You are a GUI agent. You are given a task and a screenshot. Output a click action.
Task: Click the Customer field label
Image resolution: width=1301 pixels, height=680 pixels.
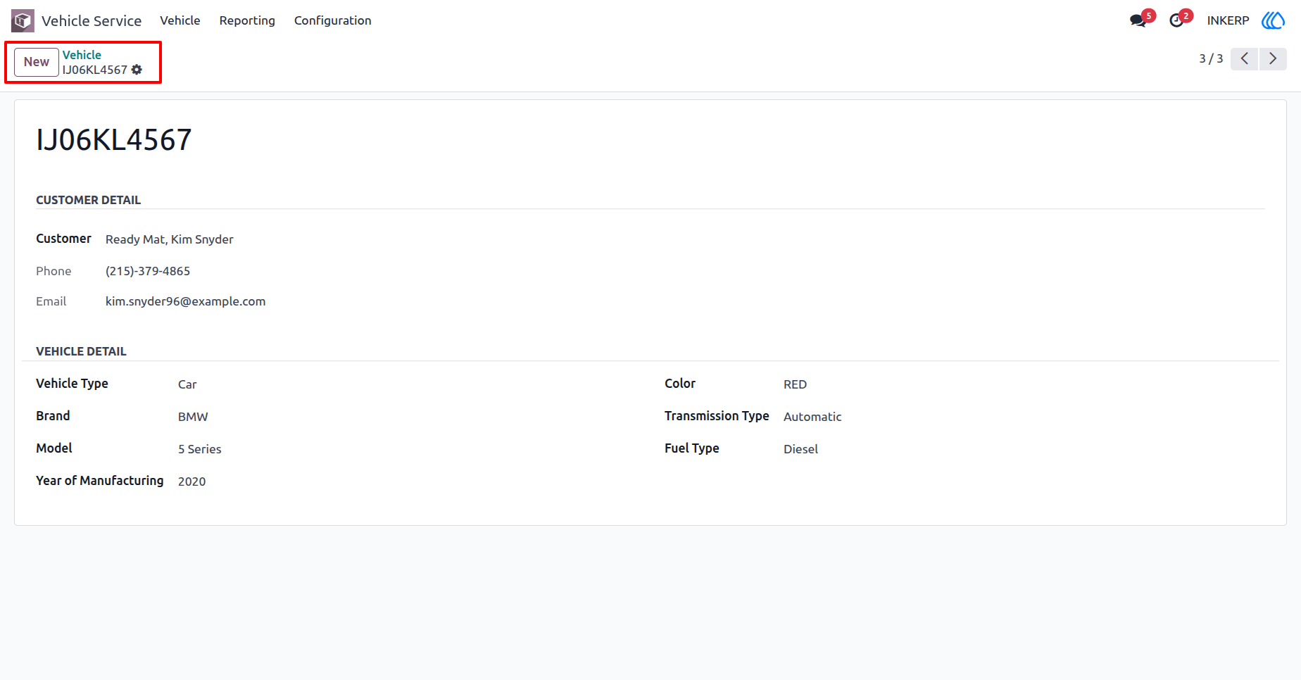coord(63,239)
